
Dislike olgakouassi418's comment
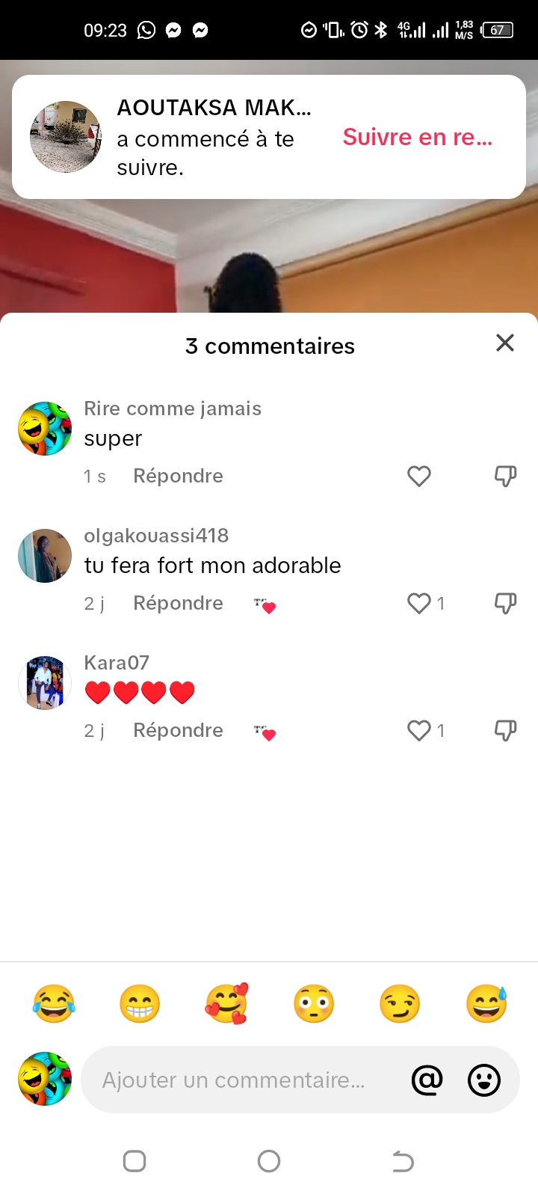506,604
